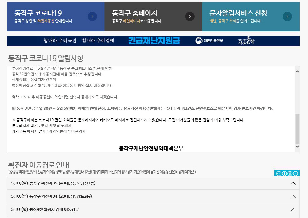The image size is (308, 218).
Task: Click the Creative Commons license badge
Action: 287,173
